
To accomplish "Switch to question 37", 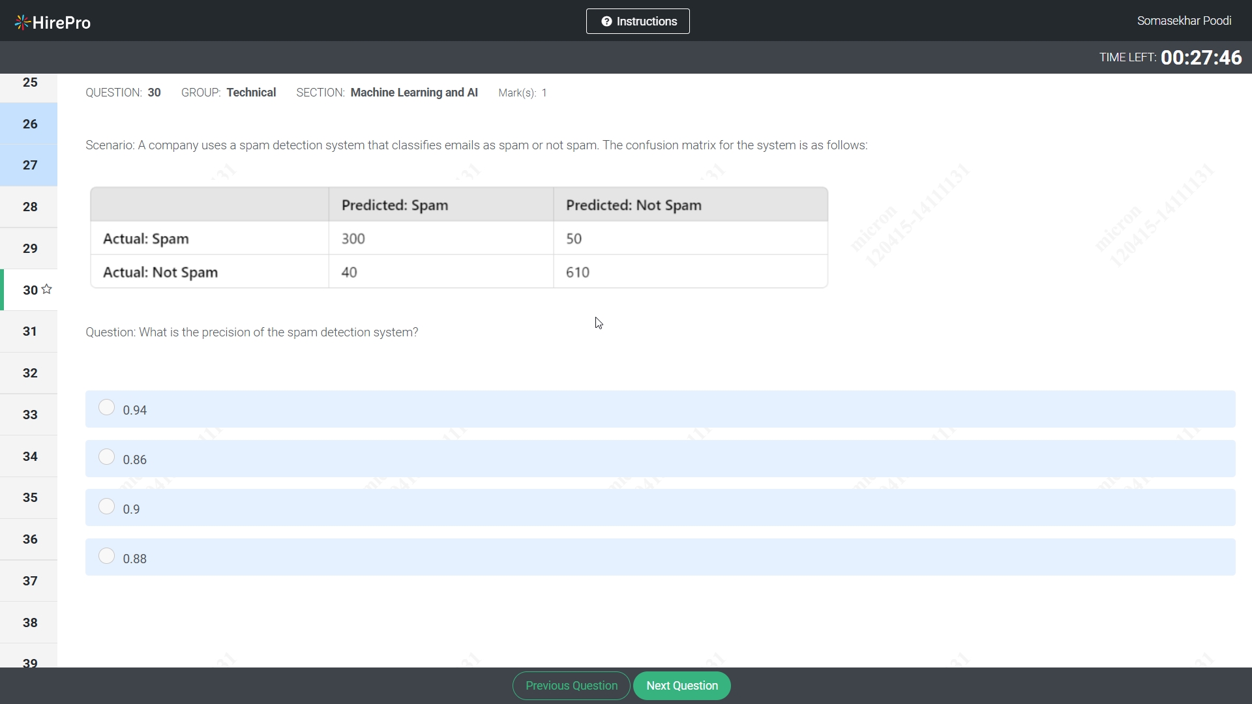I will pos(29,581).
